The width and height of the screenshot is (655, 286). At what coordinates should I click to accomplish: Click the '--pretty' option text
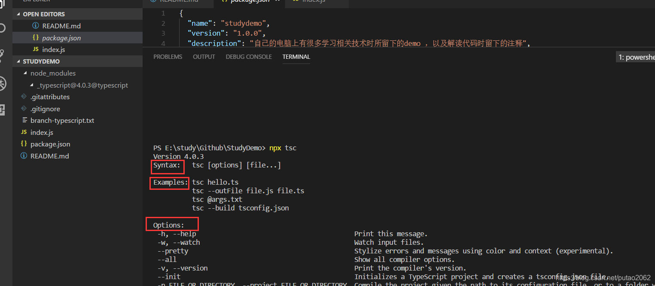[173, 251]
